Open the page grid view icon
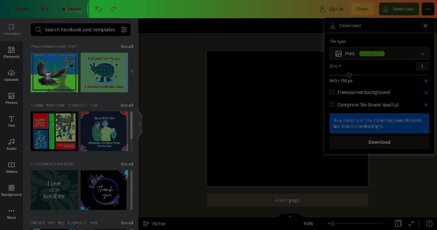Viewport: 437px width, 230px height. pos(398,224)
